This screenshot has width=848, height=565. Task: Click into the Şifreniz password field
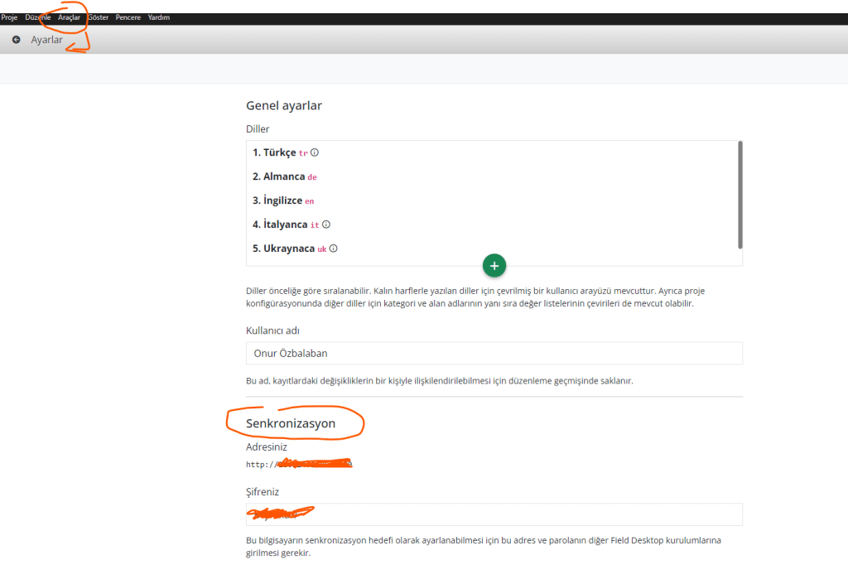pyautogui.click(x=494, y=514)
